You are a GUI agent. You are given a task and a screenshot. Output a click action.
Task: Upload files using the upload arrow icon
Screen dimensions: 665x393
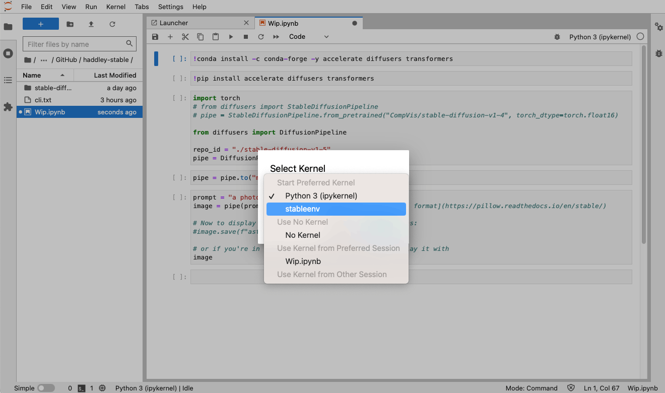point(91,24)
